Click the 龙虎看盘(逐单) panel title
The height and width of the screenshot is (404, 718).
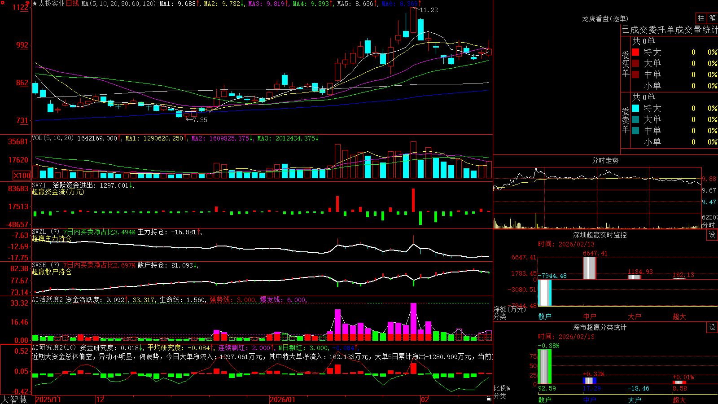coord(605,18)
